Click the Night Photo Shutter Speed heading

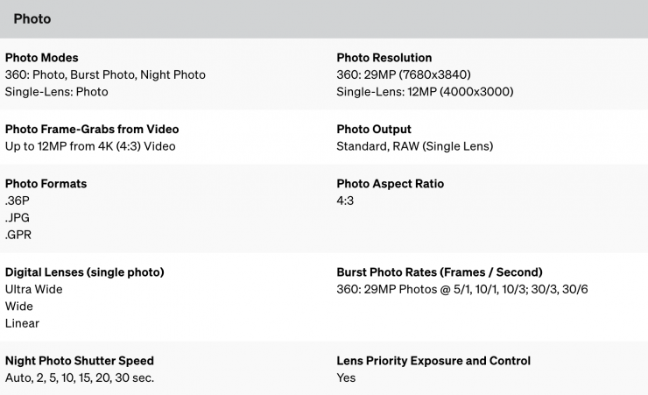tap(80, 361)
